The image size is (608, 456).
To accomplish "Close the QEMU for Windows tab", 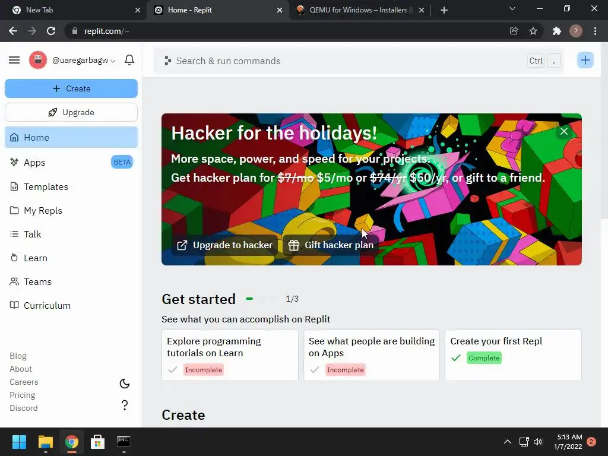I will click(422, 10).
